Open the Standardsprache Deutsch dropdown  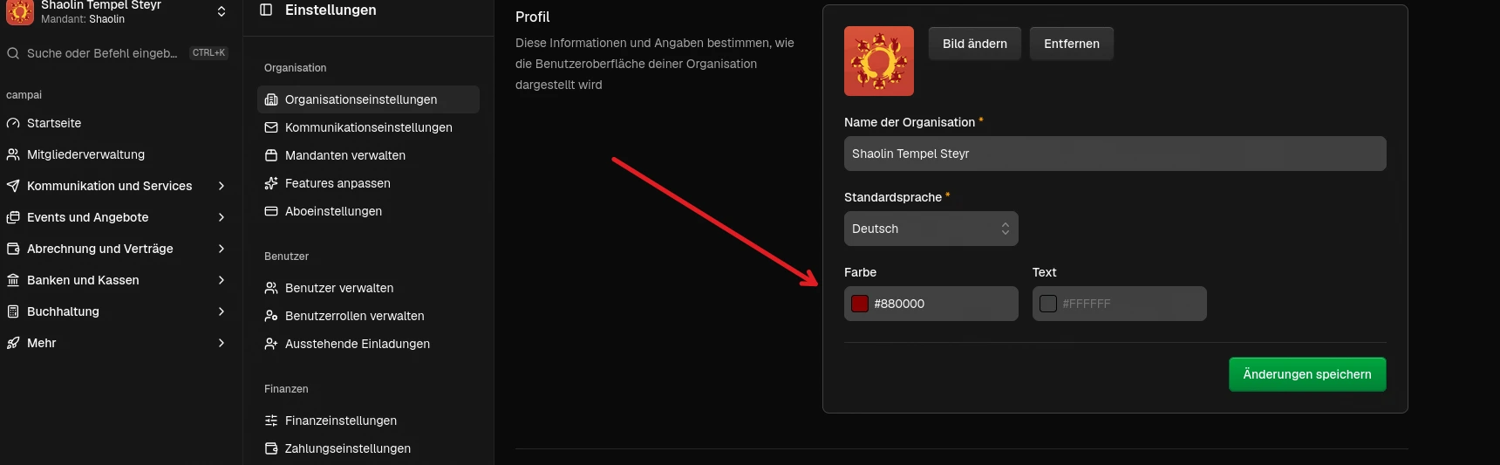pyautogui.click(x=931, y=229)
